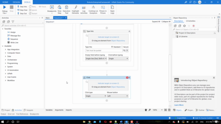The width and height of the screenshot is (221, 124).
Task: Enable pan mode hand icon
Action: coord(146,110)
